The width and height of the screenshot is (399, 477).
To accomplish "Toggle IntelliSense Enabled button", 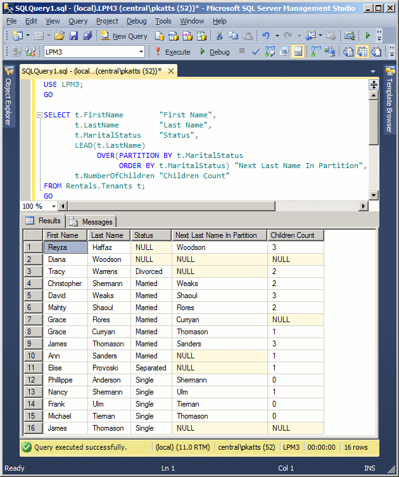I will (298, 52).
